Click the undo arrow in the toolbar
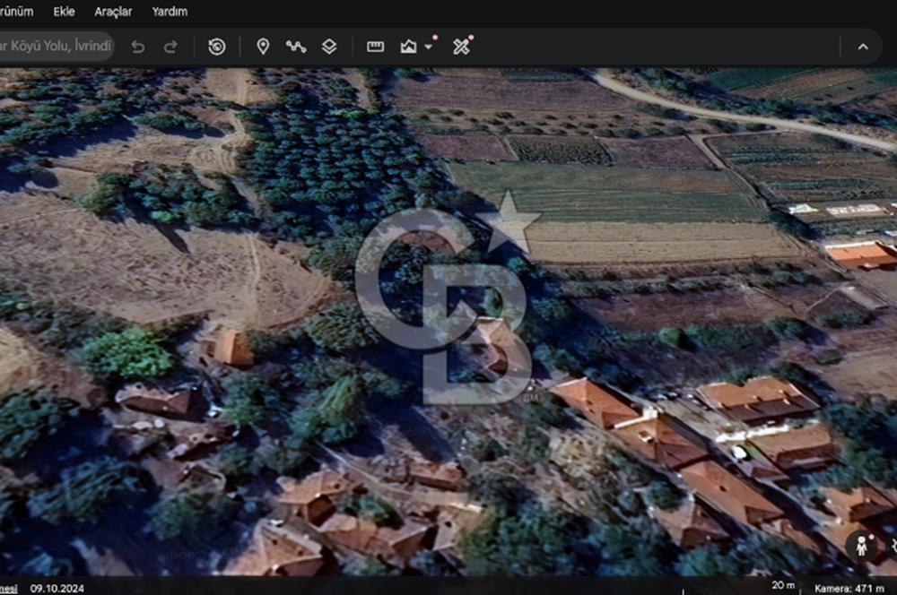Viewport: 897px width, 595px height. click(138, 47)
